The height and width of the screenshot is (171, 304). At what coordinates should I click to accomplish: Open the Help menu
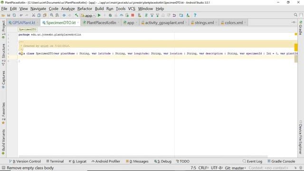click(160, 9)
